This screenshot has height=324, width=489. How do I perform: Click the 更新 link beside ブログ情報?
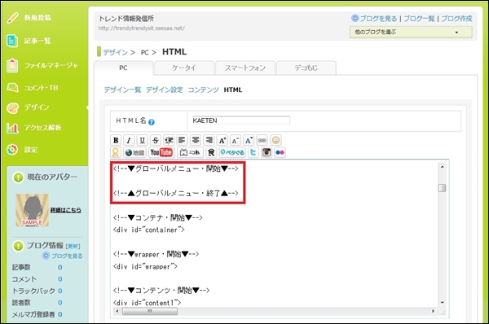click(73, 246)
